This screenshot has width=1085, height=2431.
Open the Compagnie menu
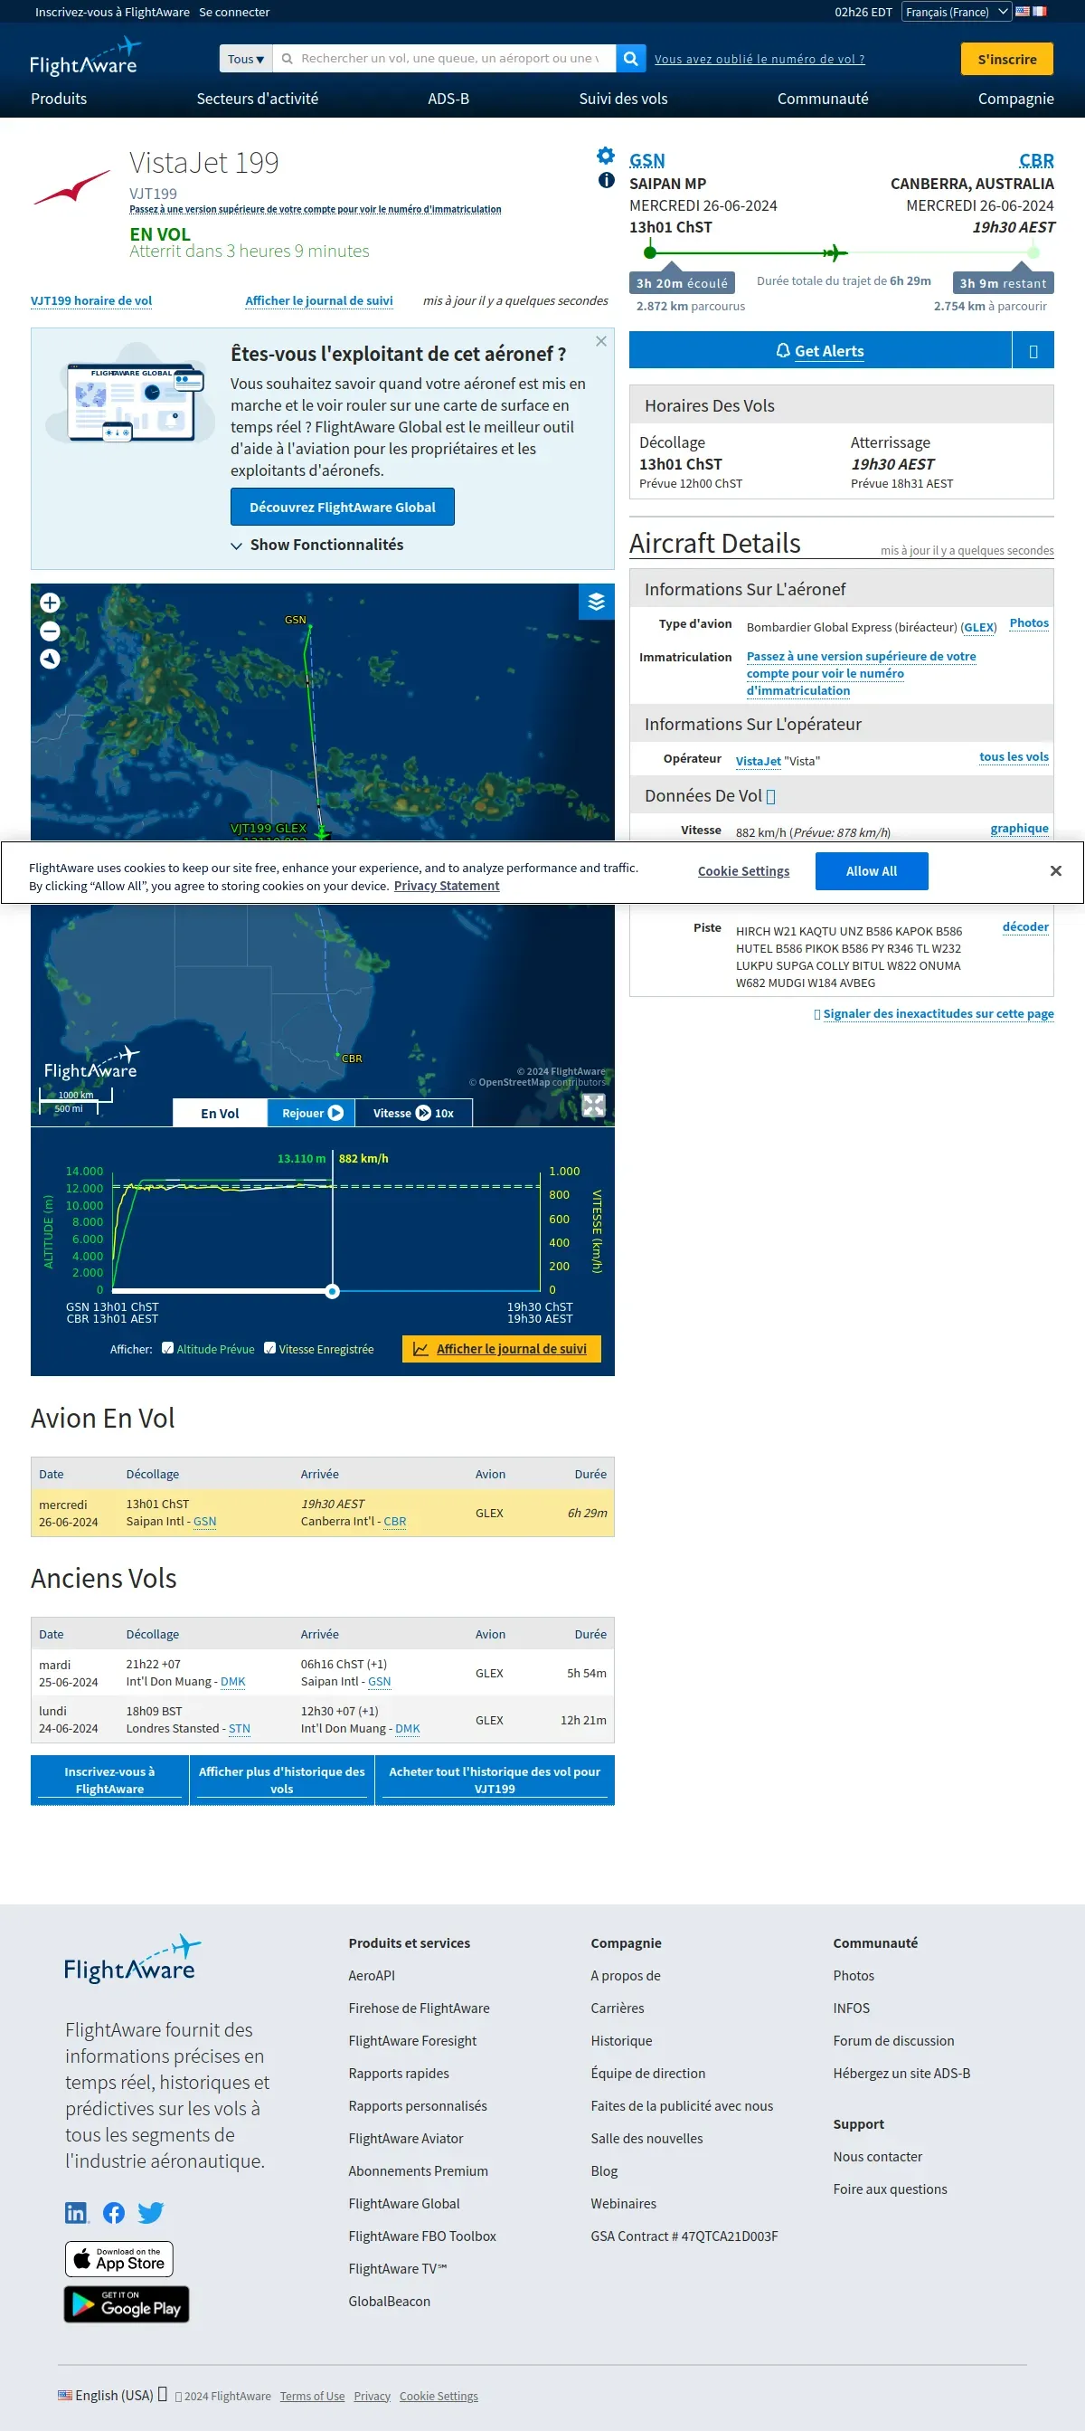[1015, 100]
